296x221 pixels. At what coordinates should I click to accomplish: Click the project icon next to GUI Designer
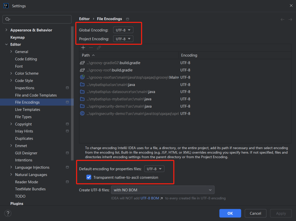67,153
